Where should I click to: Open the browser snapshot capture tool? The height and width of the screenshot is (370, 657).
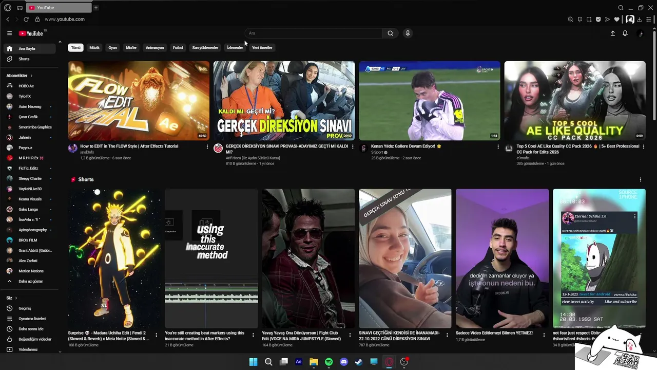click(x=589, y=20)
